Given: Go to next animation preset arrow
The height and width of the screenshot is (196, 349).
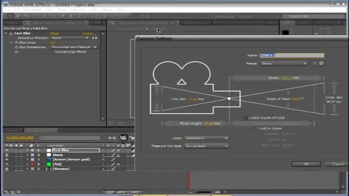Looking at the screenshot, I should click(x=97, y=38).
